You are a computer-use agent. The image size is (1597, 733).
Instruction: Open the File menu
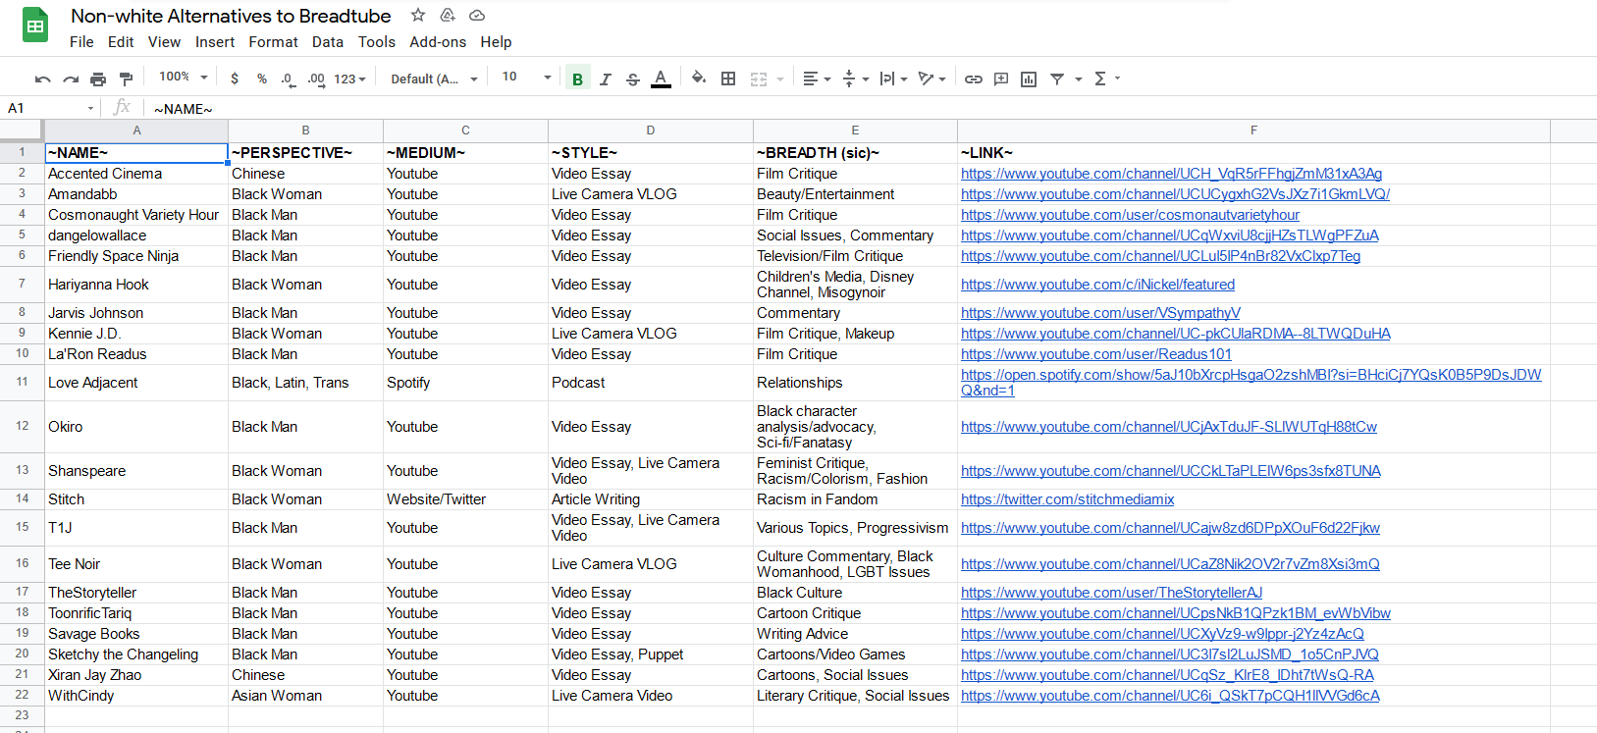81,42
